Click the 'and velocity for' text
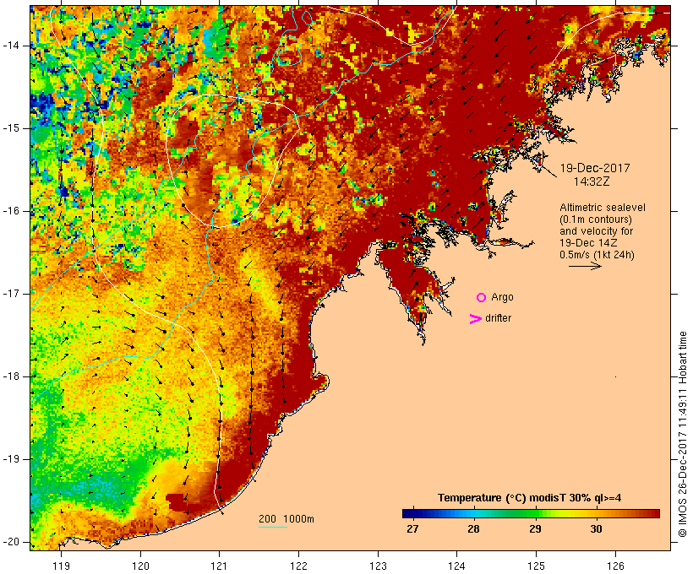 click(x=596, y=231)
